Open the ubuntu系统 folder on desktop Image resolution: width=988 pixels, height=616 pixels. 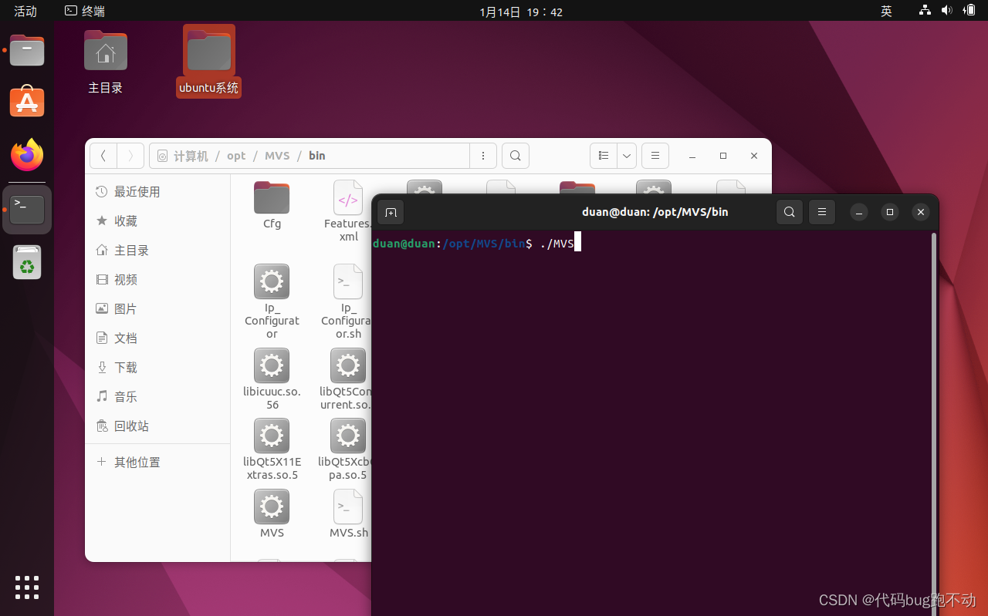point(208,50)
